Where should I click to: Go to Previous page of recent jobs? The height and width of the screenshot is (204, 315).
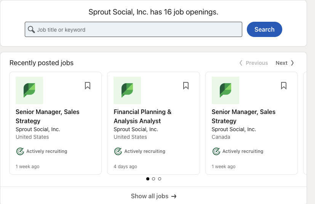coord(254,63)
